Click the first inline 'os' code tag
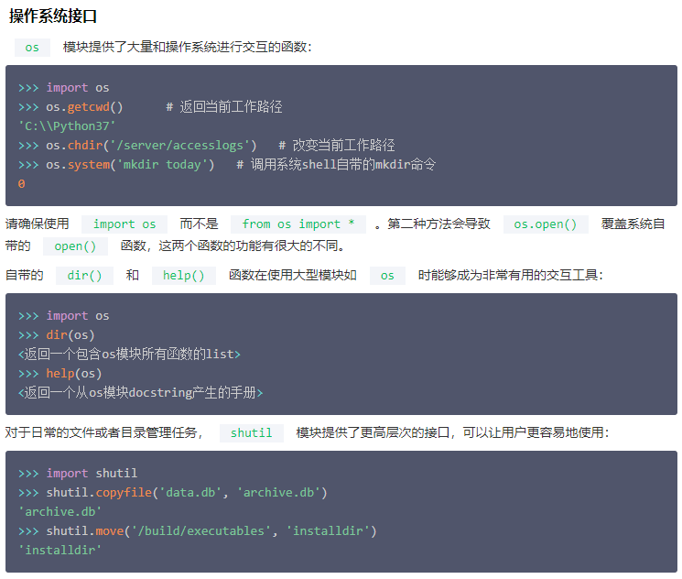The height and width of the screenshot is (579, 682). click(x=32, y=48)
